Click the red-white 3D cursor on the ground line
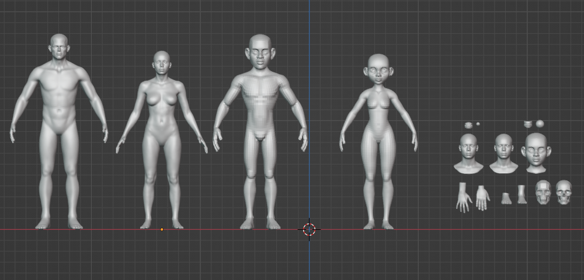 click(309, 229)
